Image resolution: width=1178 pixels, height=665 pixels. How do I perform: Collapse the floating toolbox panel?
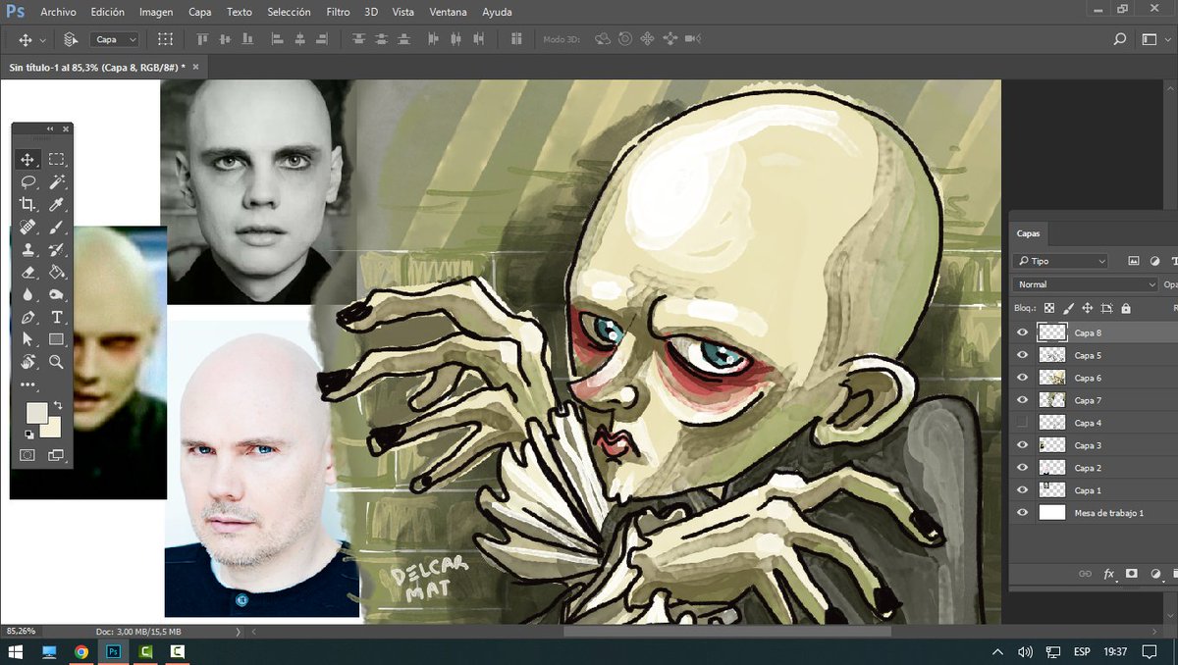(50, 128)
